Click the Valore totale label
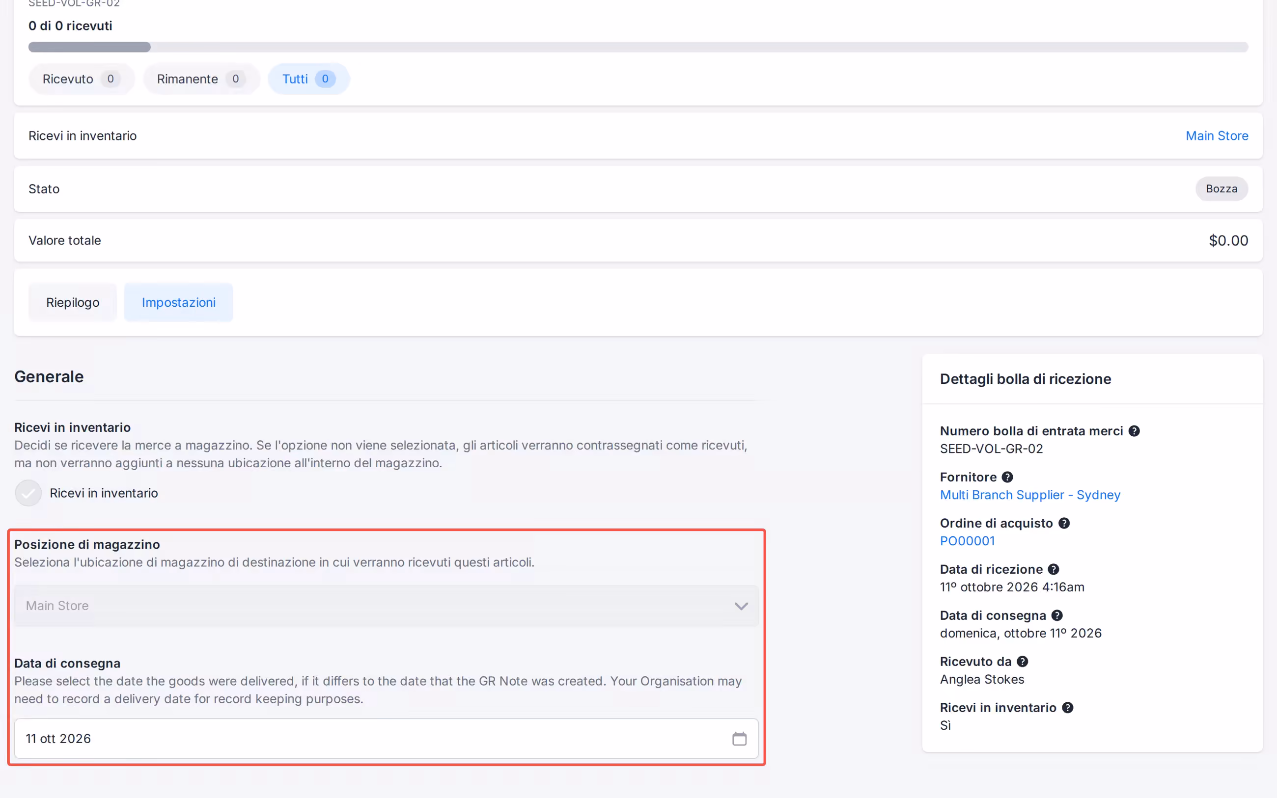Viewport: 1277px width, 798px height. pyautogui.click(x=64, y=240)
